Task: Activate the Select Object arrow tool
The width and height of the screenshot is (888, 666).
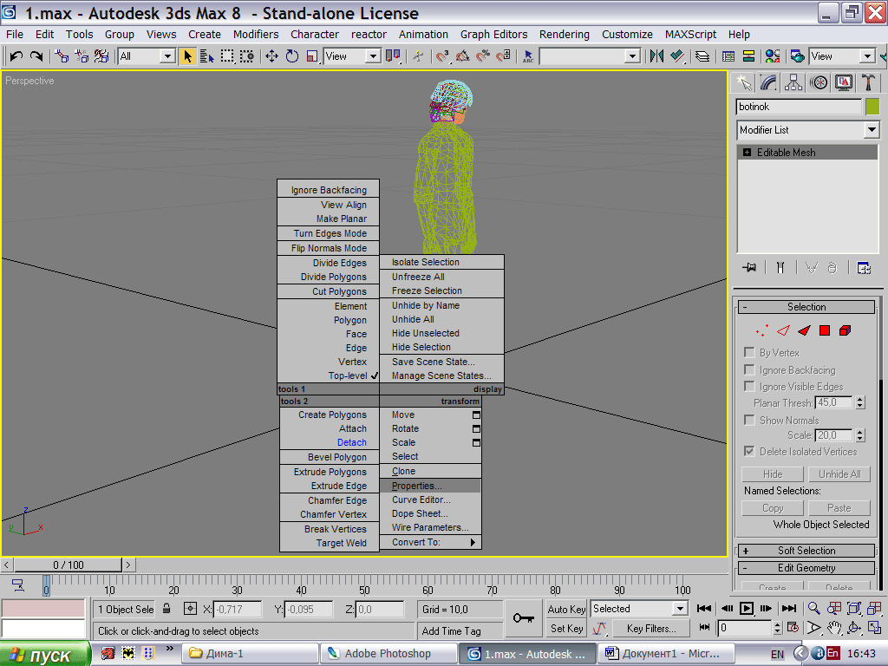Action: pos(187,56)
